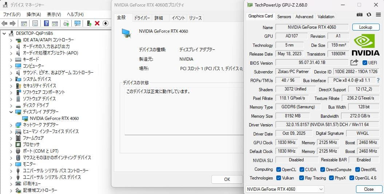Image resolution: width=384 pixels, height=194 pixels.
Task: Click the blue question mark Help icon
Action: click(x=46, y=23)
